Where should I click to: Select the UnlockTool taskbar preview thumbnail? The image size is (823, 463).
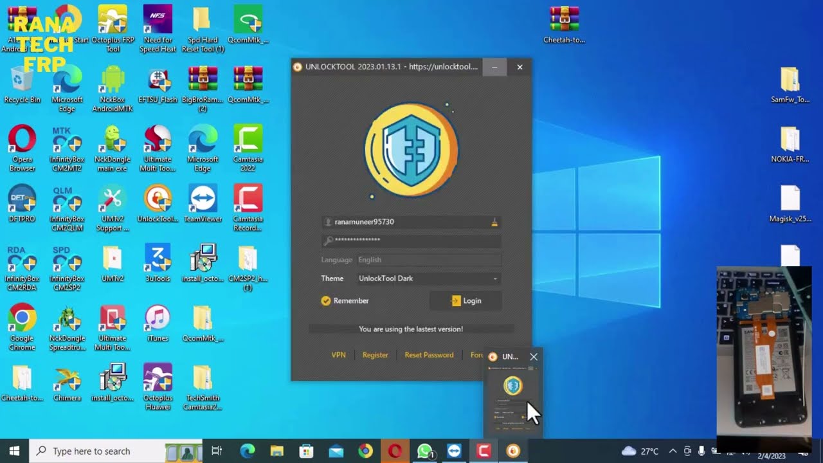click(x=513, y=399)
